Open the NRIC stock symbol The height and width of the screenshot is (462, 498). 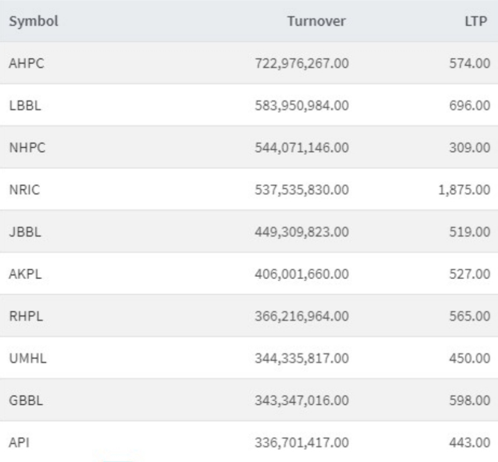coord(25,189)
